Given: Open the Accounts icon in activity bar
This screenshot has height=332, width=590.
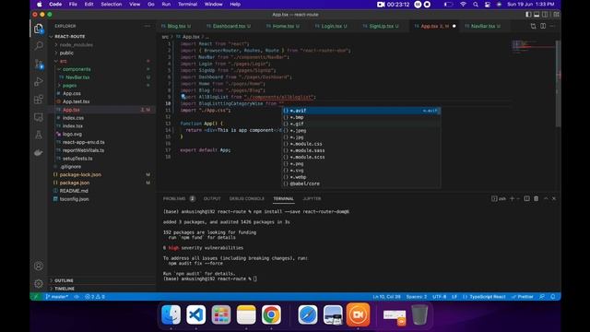Looking at the screenshot, I should (39, 267).
